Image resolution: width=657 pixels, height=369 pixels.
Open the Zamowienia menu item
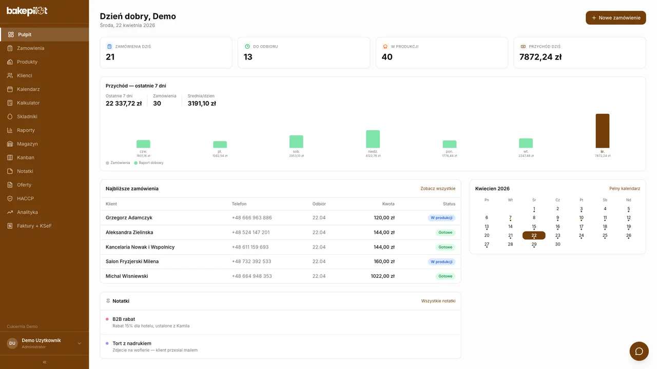pyautogui.click(x=44, y=48)
